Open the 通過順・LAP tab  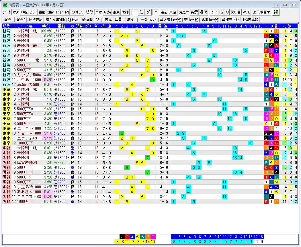coord(90,20)
